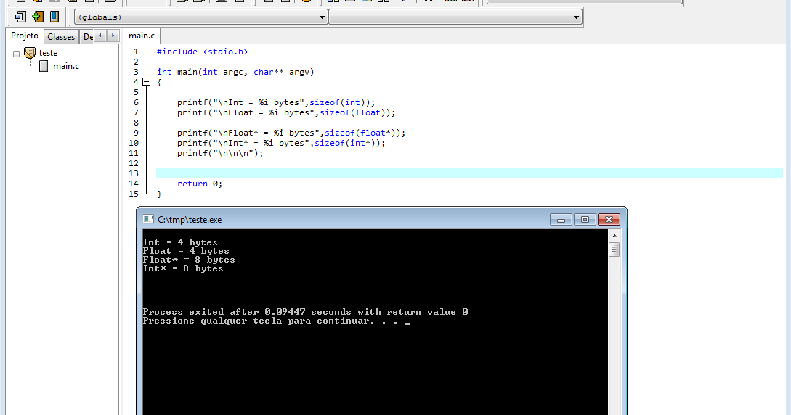Click the teste.exe console window title icon
Image resolution: width=791 pixels, height=415 pixels.
point(148,219)
